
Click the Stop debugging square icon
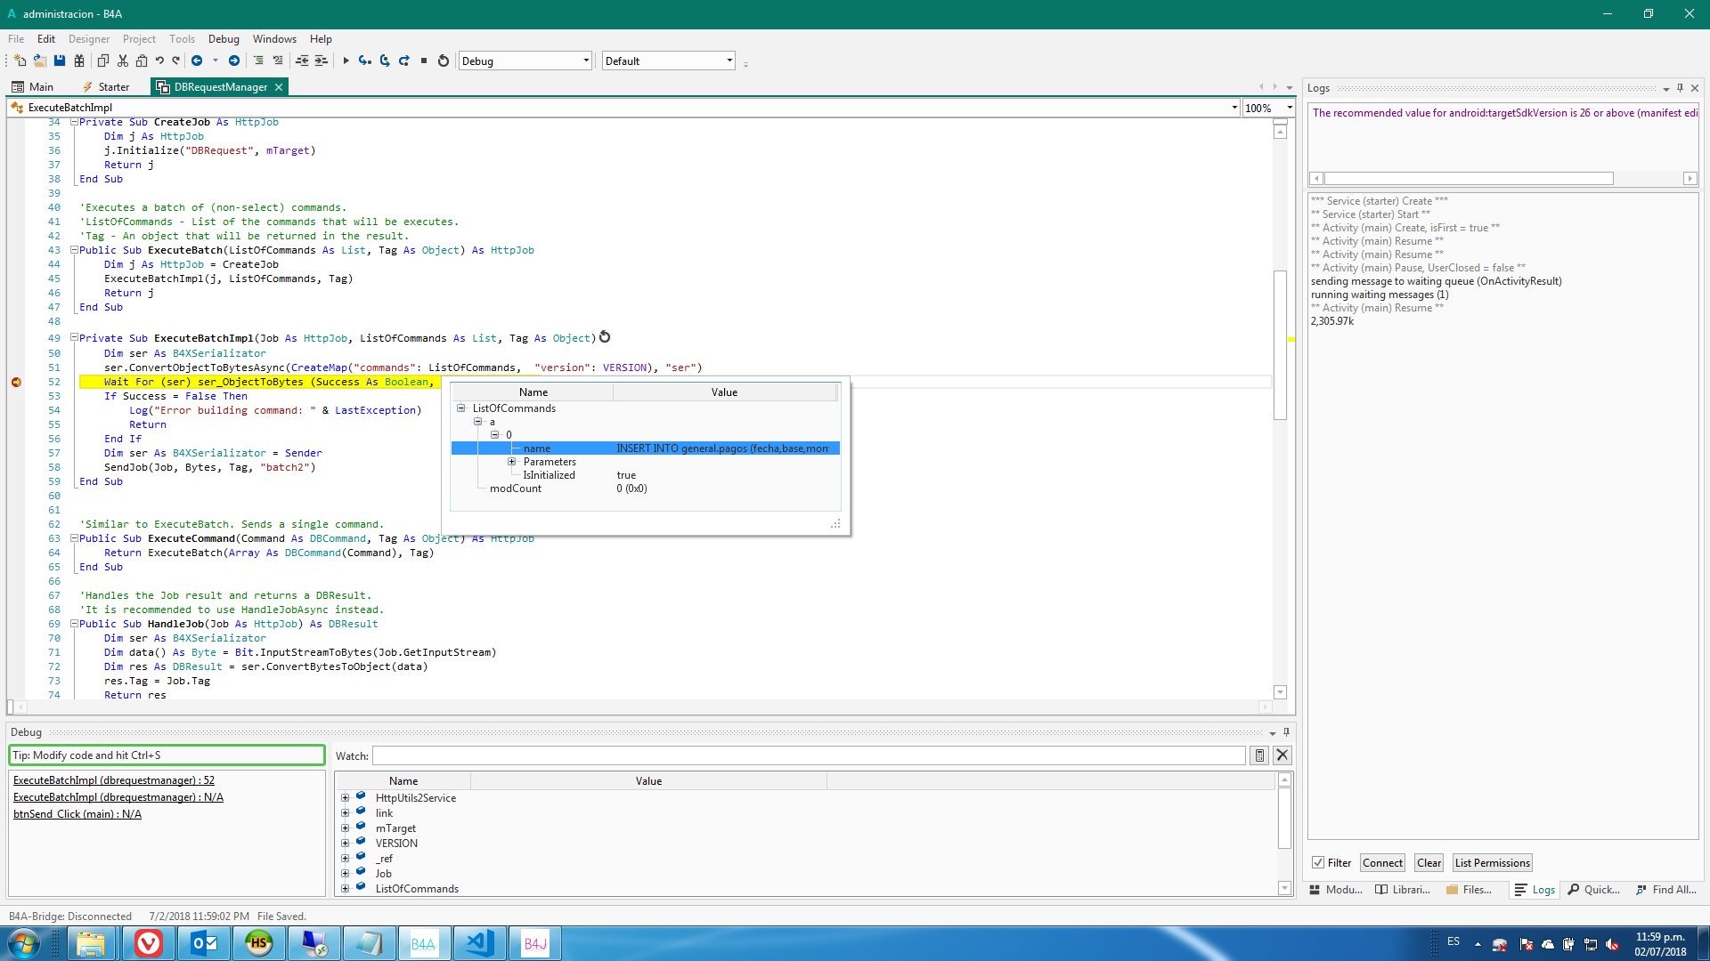coord(424,61)
